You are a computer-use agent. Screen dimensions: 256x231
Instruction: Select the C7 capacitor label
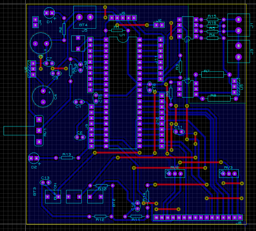coord(49,59)
